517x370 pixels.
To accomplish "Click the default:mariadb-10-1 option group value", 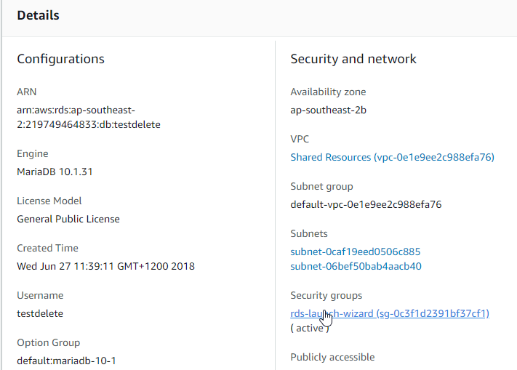I will click(66, 361).
